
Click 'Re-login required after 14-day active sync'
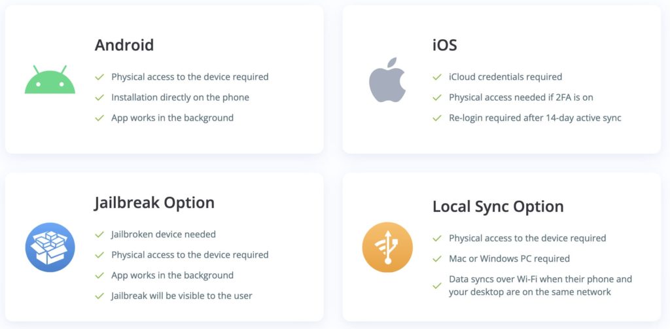pos(535,118)
